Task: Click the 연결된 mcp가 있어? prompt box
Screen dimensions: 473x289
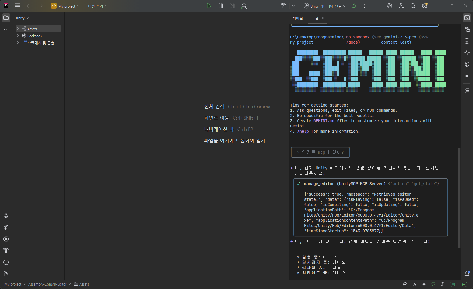Action: point(320,152)
